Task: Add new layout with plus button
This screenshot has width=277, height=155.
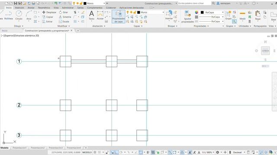Action: (86, 148)
